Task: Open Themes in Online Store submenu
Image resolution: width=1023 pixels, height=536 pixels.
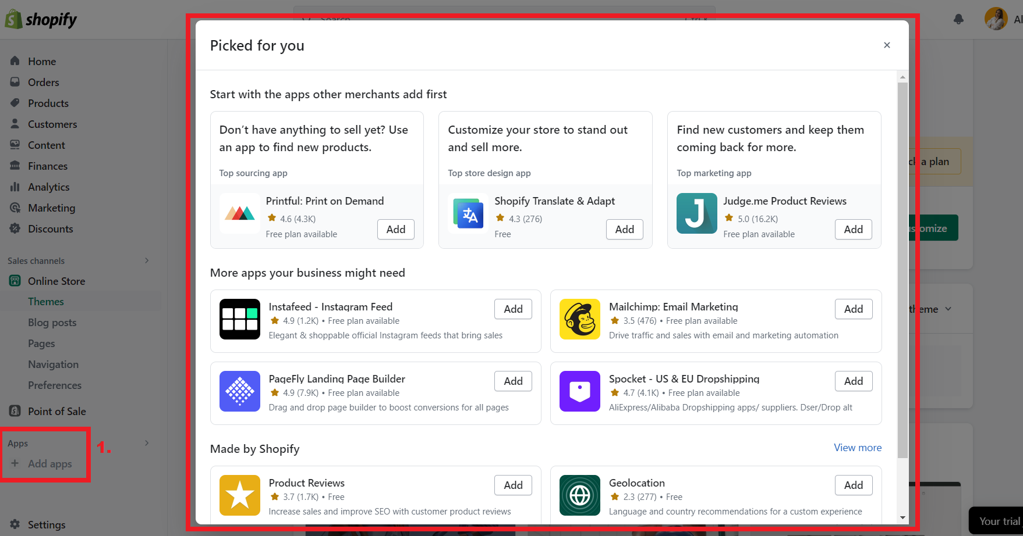Action: tap(46, 302)
